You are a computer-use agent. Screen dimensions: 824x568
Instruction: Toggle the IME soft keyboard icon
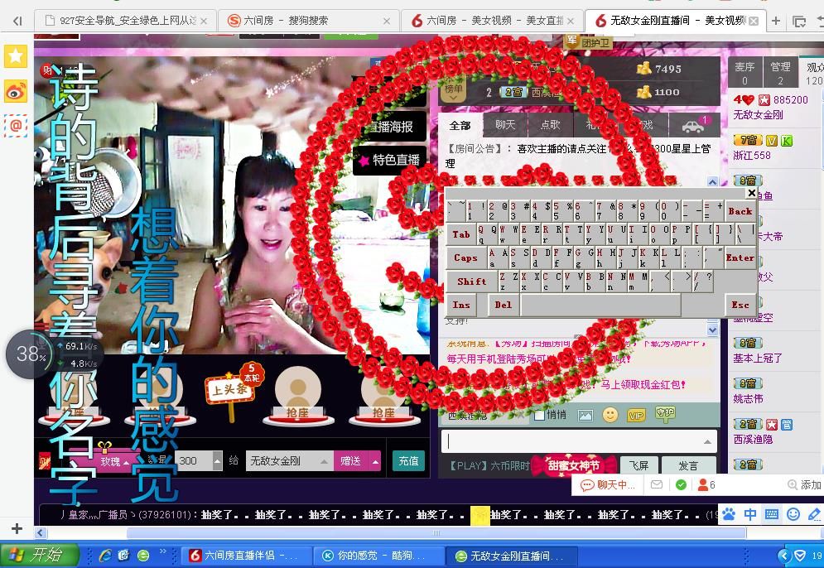[772, 513]
